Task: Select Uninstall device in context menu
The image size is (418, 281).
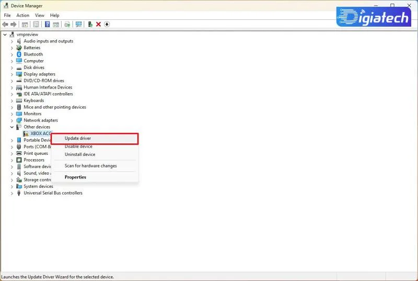Action: 80,154
